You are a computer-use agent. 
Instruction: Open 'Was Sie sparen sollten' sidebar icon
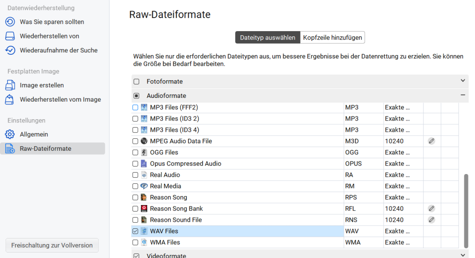coord(10,22)
